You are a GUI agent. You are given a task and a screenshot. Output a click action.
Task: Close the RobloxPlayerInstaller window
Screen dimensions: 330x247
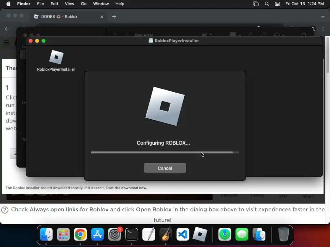31,41
